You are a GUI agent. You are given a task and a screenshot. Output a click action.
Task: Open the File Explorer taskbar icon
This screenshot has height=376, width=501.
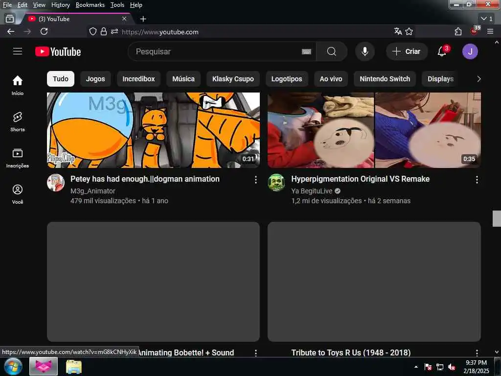tap(74, 367)
